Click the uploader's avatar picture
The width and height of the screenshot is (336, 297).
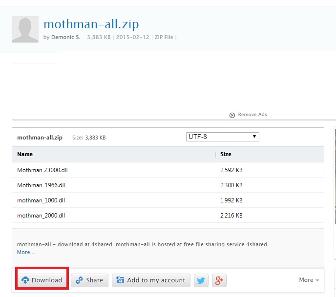[25, 29]
